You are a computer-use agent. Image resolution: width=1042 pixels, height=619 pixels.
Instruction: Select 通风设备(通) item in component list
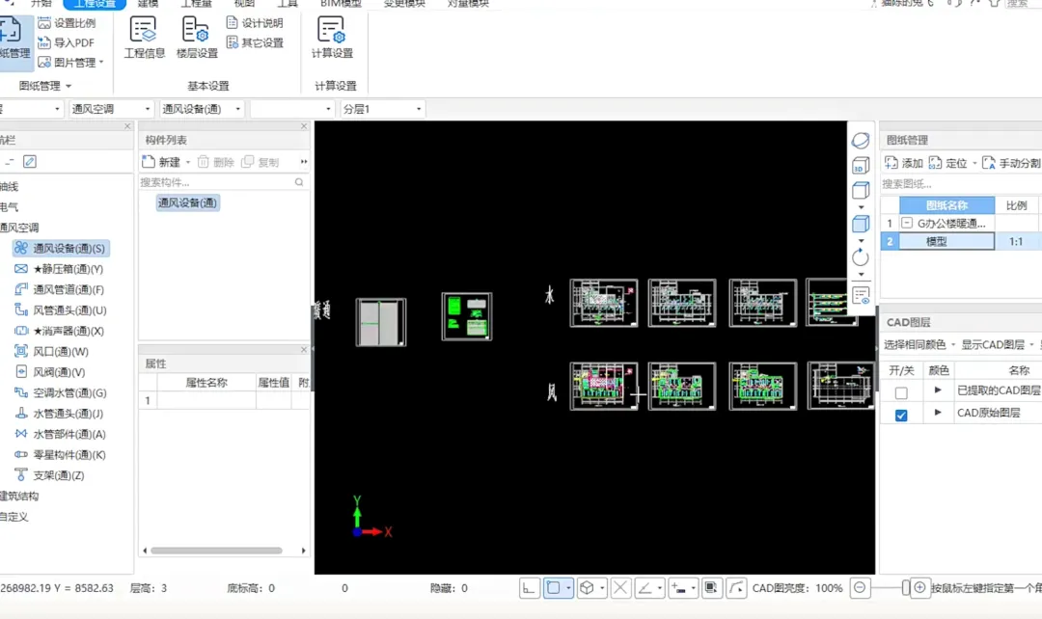click(187, 203)
